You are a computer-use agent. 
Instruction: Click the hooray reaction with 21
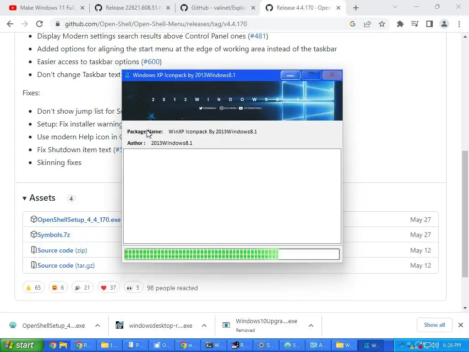point(82,288)
